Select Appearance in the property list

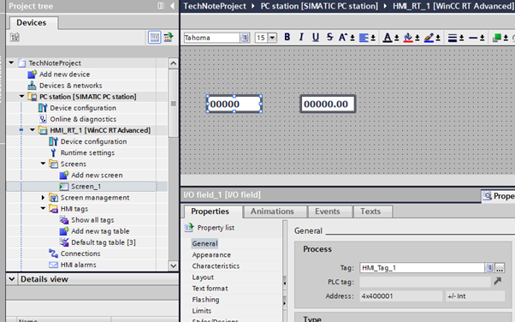point(211,255)
